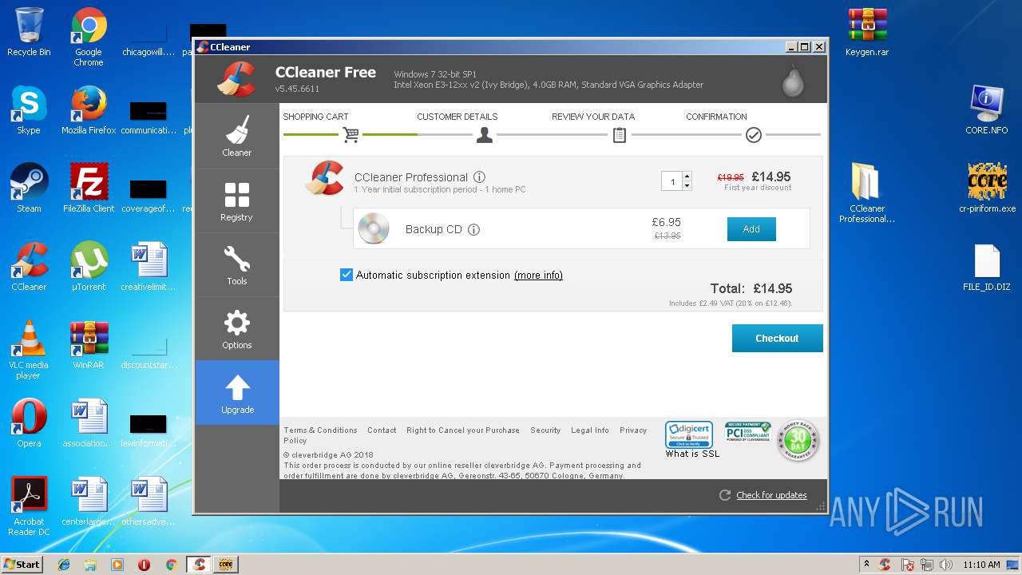
Task: Open the Contact link in footer
Action: pyautogui.click(x=382, y=430)
